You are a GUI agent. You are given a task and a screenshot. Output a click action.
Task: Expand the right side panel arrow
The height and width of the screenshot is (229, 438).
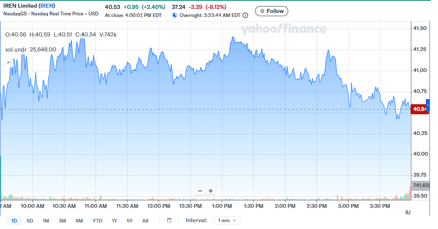click(x=427, y=105)
